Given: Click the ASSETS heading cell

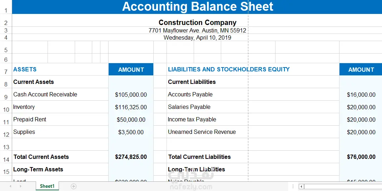Looking at the screenshot, I should pos(60,69).
